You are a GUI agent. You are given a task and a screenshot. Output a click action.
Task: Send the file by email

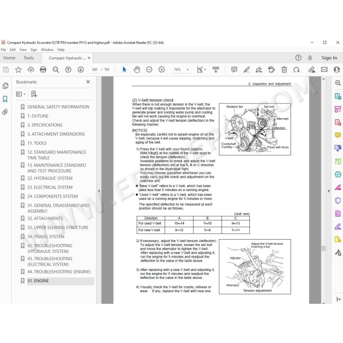pyautogui.click(x=324, y=70)
